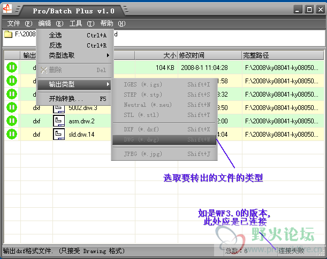Sort by the 完整路径 column header
This screenshot has height=259, width=327.
(283, 56)
